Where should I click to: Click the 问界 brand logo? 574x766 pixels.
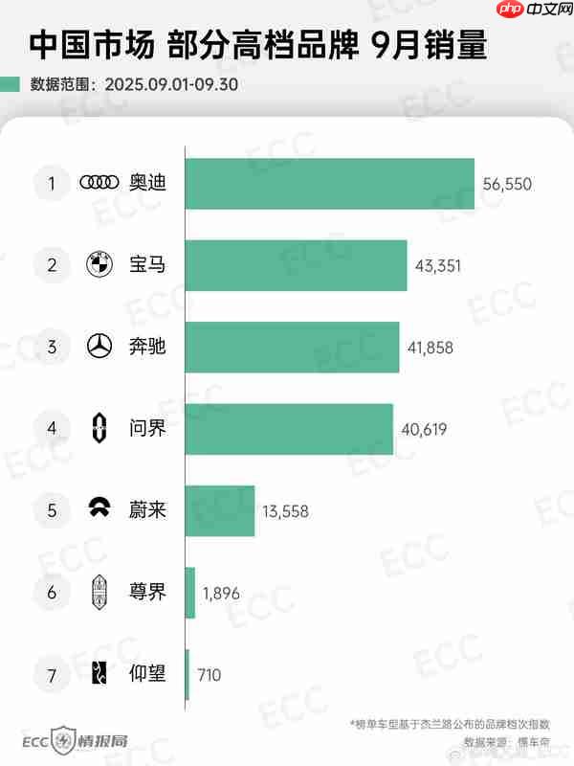[99, 428]
